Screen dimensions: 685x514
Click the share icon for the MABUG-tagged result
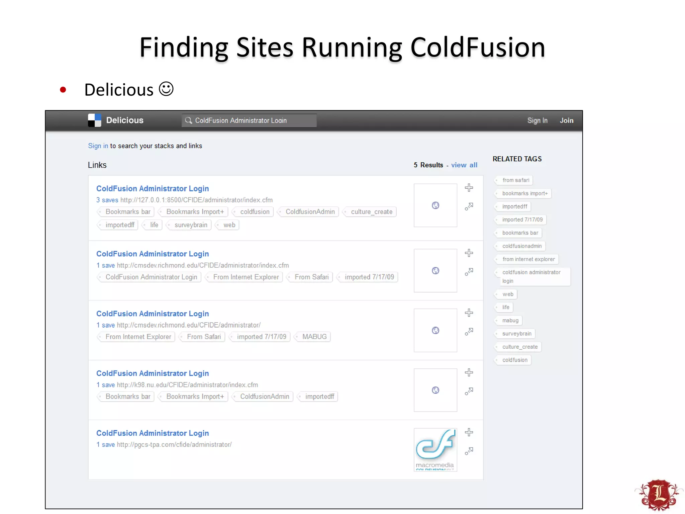tap(469, 332)
